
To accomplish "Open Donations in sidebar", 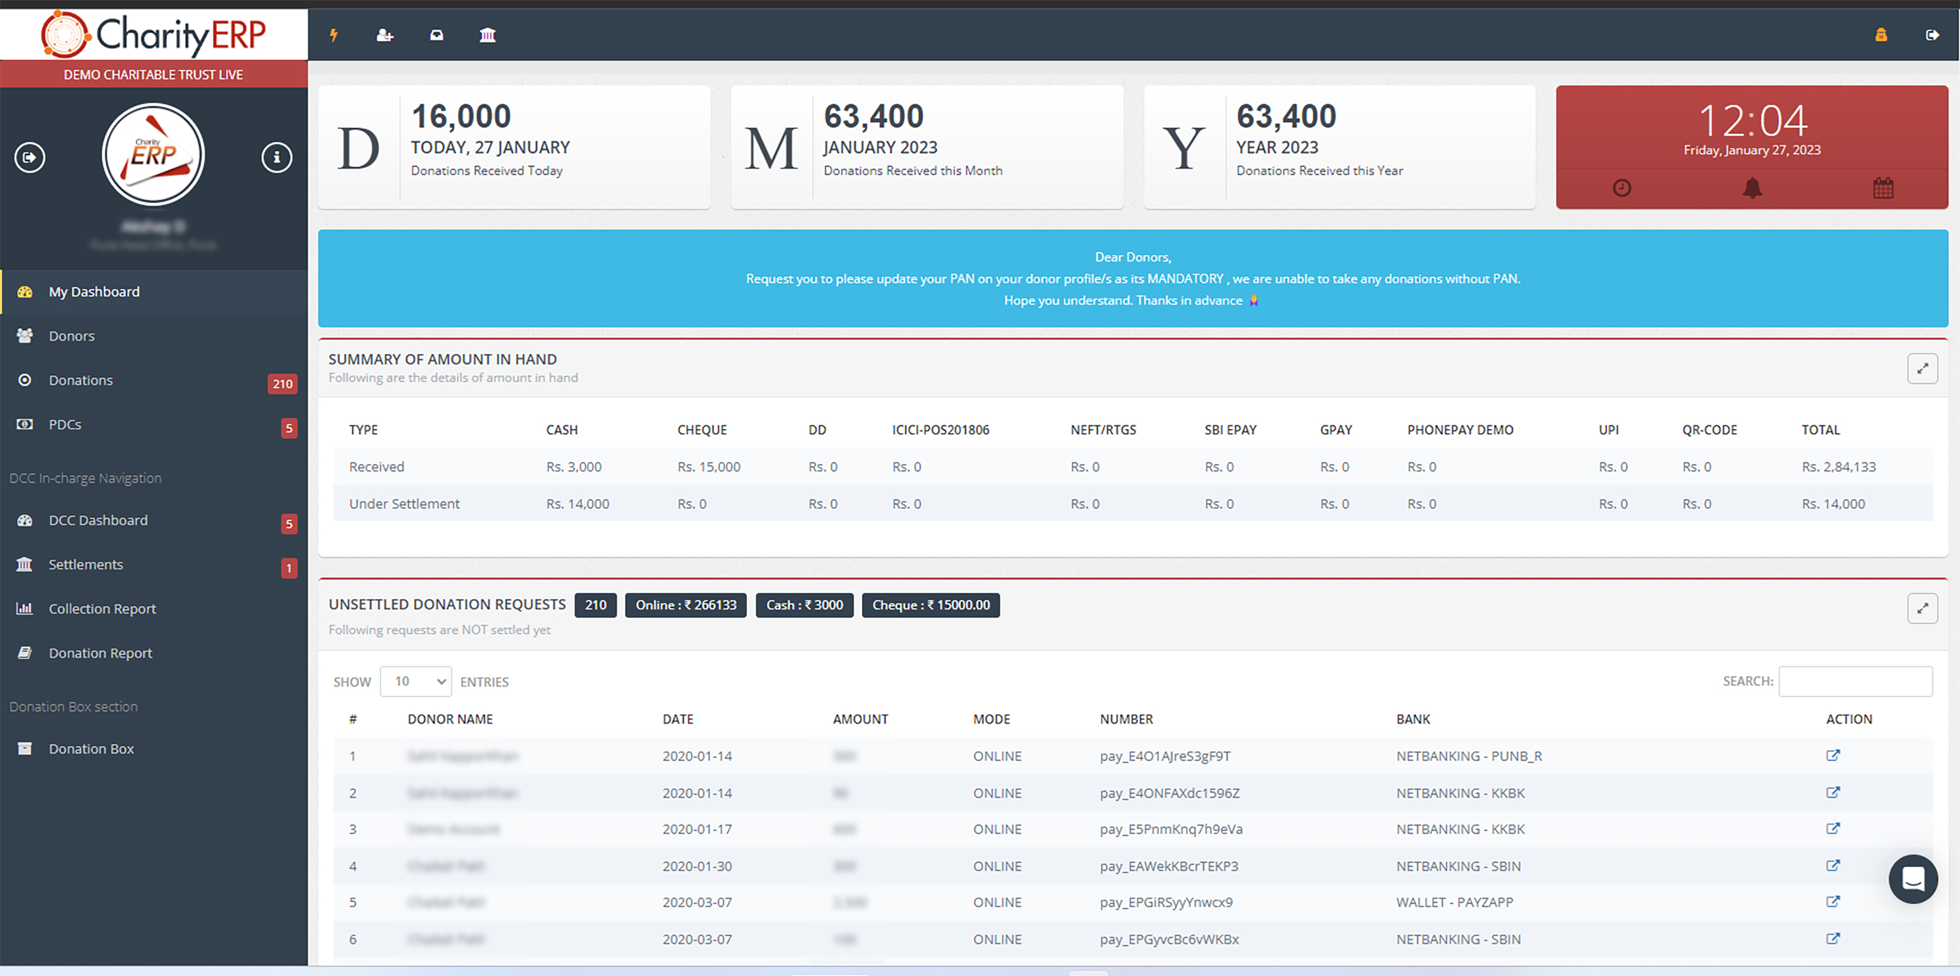I will pos(154,380).
